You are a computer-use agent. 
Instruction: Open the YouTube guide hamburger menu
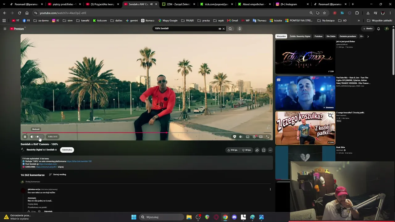pyautogui.click(x=5, y=29)
